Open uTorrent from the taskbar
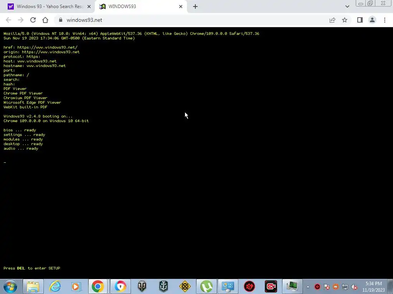 [206, 286]
